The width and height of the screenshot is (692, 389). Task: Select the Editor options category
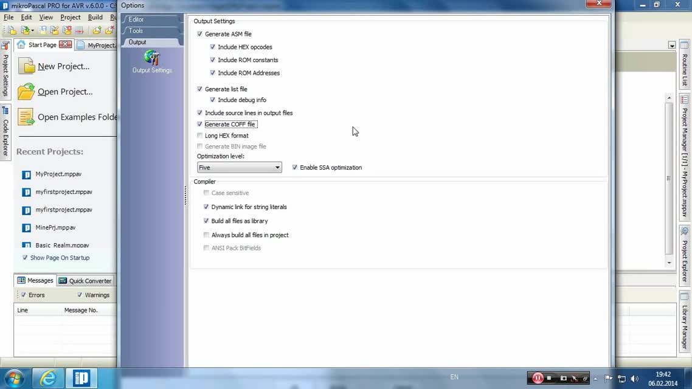[152, 19]
